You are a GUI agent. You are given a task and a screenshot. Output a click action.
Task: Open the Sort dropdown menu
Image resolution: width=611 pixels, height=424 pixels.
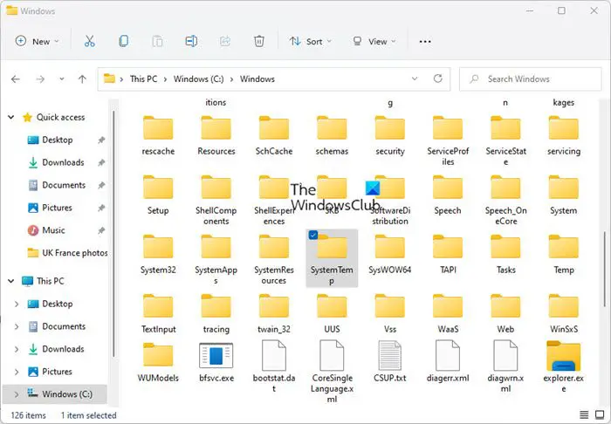pos(311,41)
